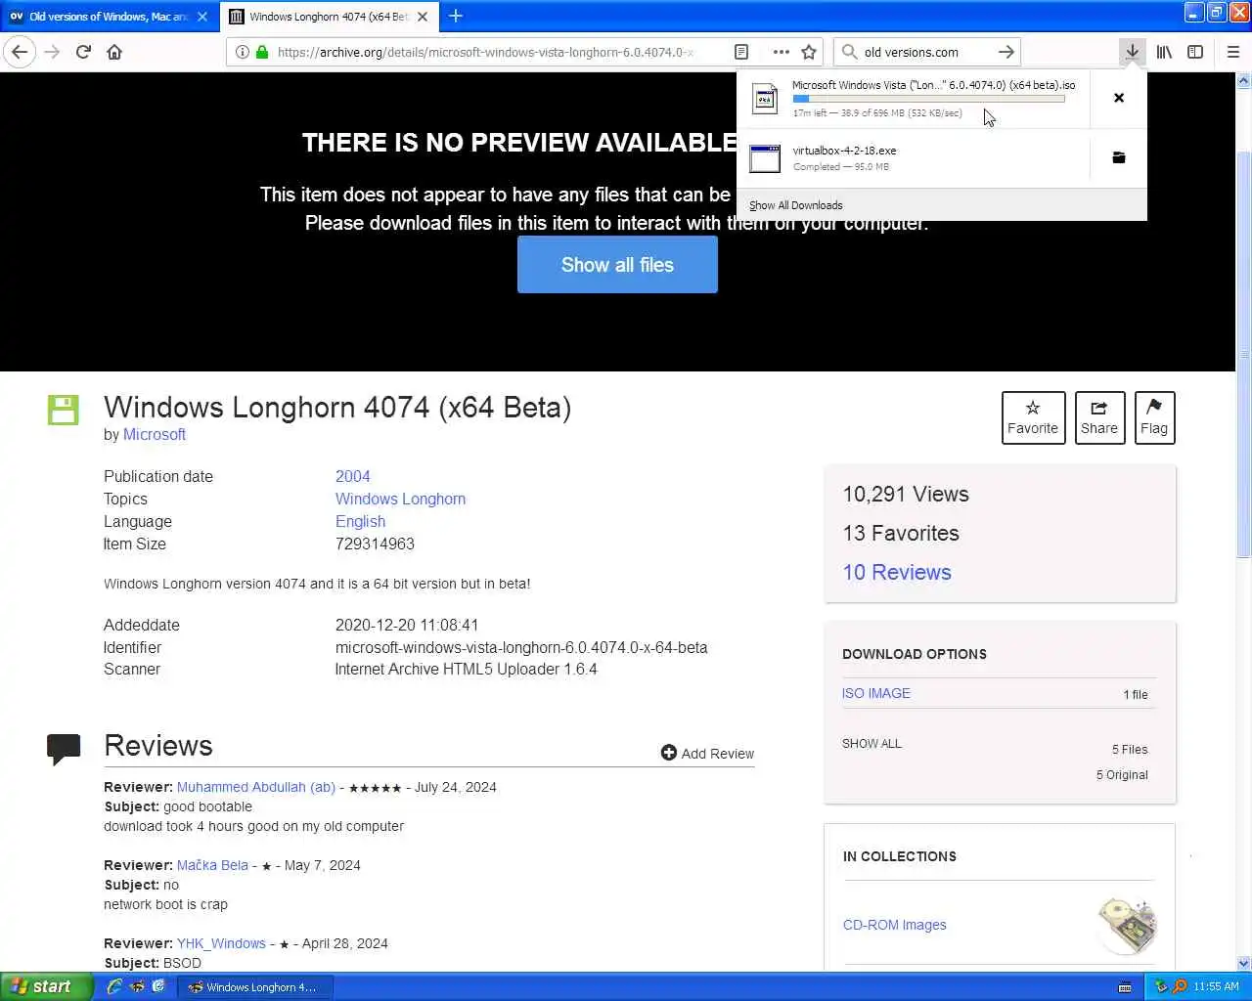
Task: Launch Internet Explorer from quick launch
Action: click(x=114, y=986)
